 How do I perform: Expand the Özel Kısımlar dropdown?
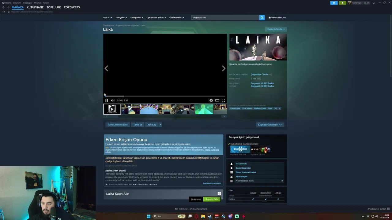point(177,17)
